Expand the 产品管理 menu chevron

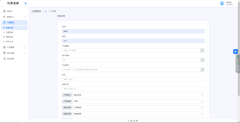(x=25, y=47)
